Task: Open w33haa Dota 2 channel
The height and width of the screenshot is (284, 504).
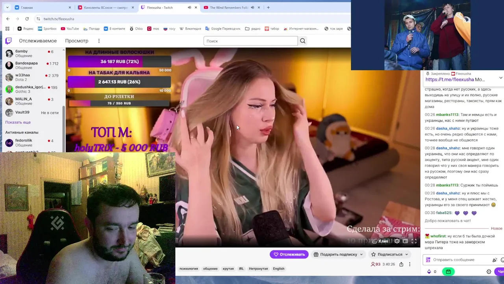Action: (x=32, y=77)
